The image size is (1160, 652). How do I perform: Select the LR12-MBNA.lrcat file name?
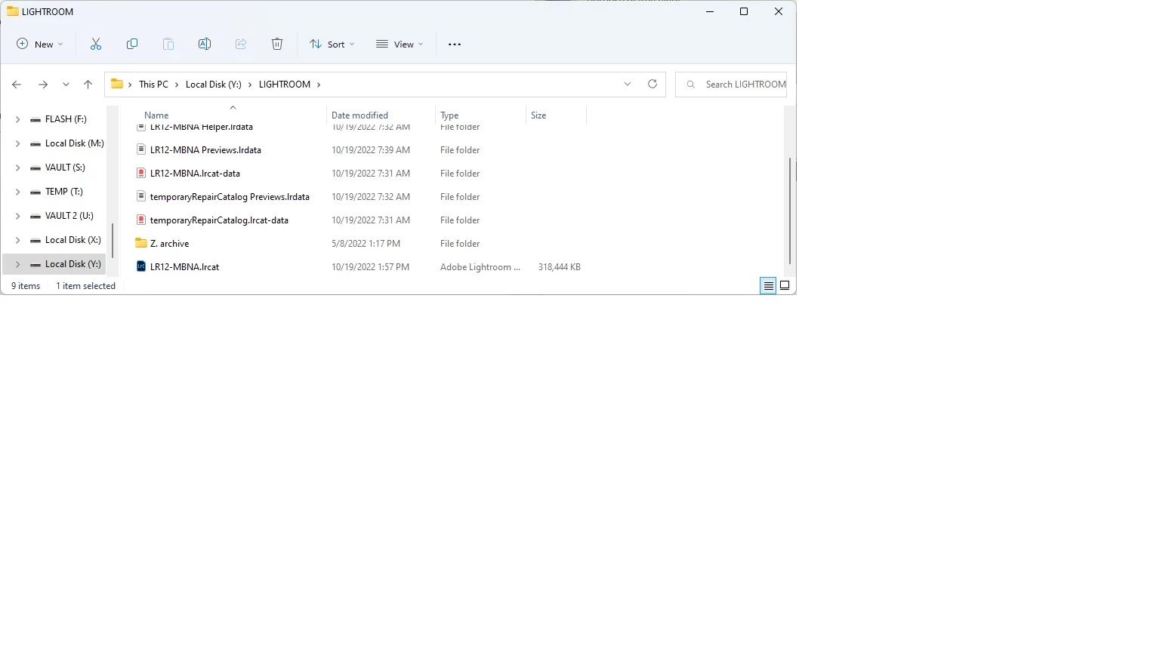tap(184, 267)
